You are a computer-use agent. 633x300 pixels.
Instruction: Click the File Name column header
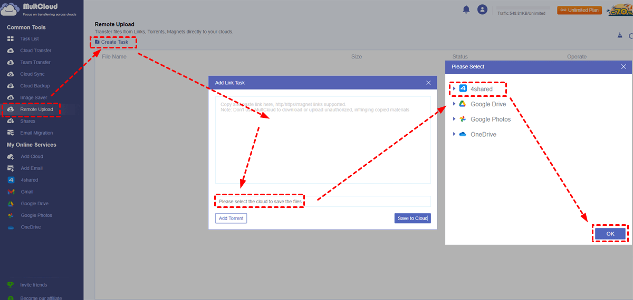(114, 57)
